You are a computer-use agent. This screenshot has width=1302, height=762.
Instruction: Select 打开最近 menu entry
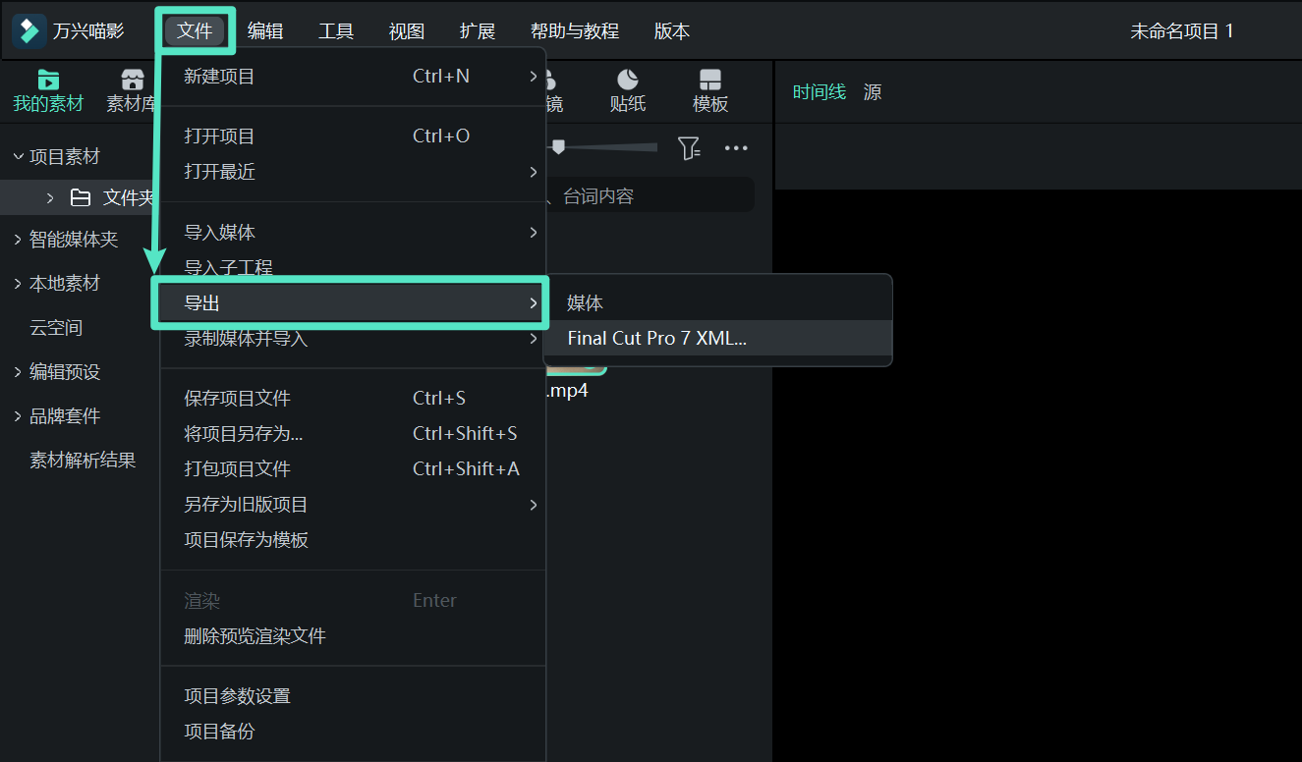[x=353, y=171]
